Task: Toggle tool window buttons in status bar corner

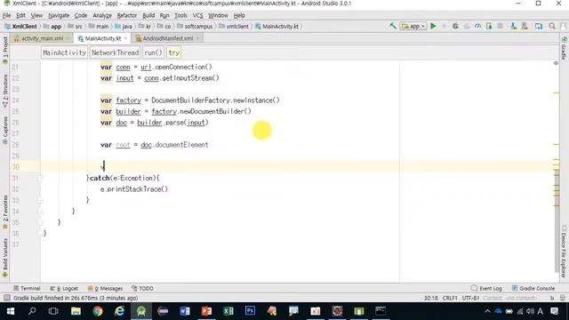Action: tap(6, 298)
